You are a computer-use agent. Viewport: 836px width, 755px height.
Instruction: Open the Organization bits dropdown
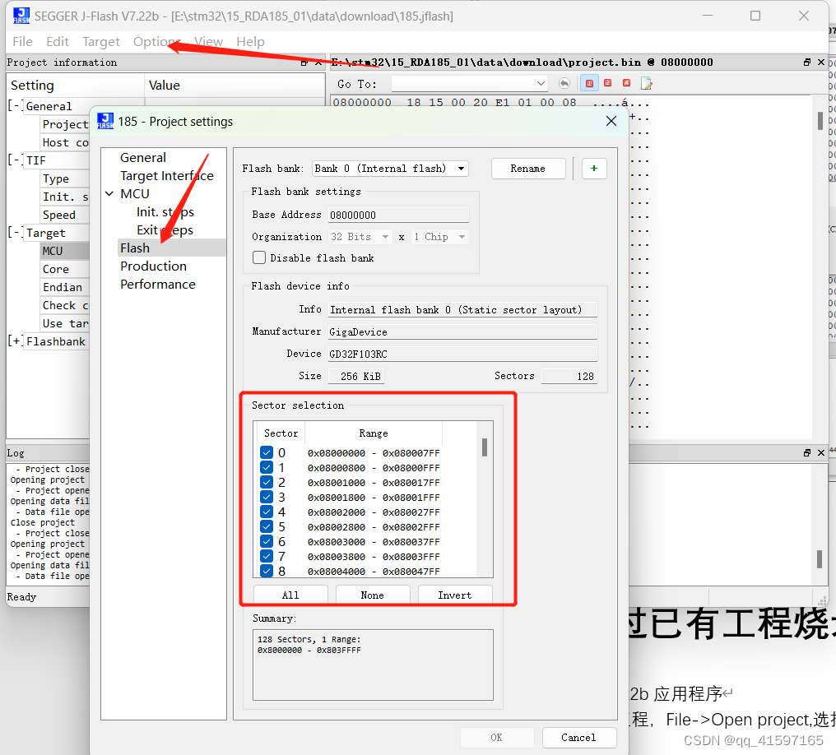(360, 236)
